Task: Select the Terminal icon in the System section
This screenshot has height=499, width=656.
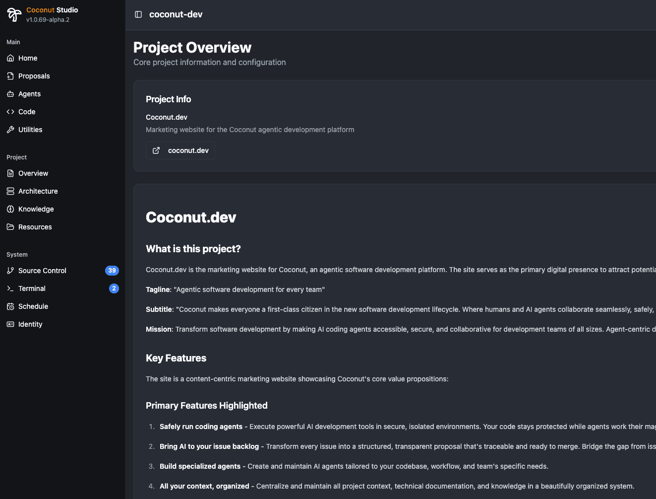Action: (10, 288)
